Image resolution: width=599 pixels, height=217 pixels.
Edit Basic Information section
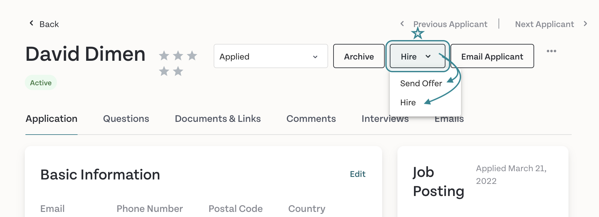(358, 174)
